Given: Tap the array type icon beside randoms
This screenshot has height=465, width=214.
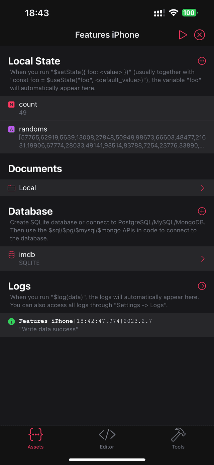Looking at the screenshot, I should pos(11,129).
